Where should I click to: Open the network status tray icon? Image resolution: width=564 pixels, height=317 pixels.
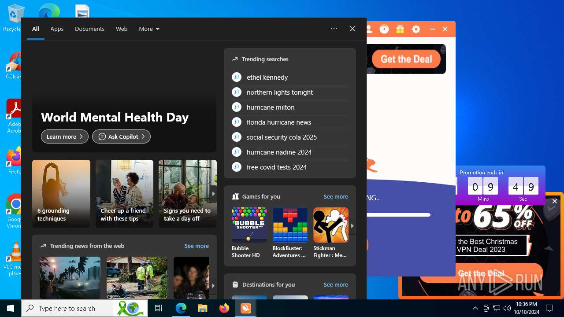pyautogui.click(x=497, y=308)
